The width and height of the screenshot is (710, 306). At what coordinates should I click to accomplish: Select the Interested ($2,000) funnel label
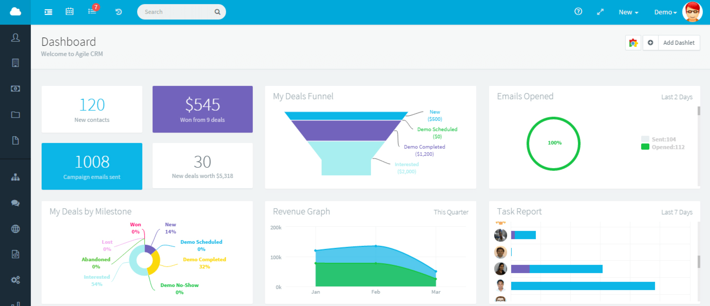click(407, 168)
